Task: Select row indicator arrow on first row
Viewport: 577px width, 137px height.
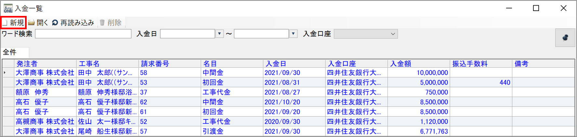Action: (x=5, y=73)
